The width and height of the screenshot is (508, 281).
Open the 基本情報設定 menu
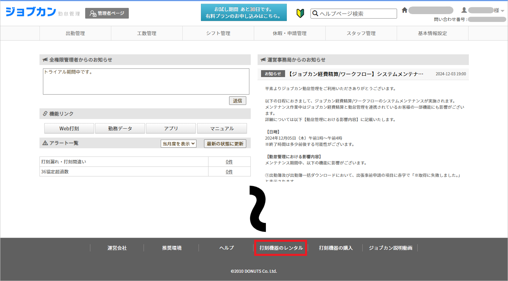tap(432, 33)
